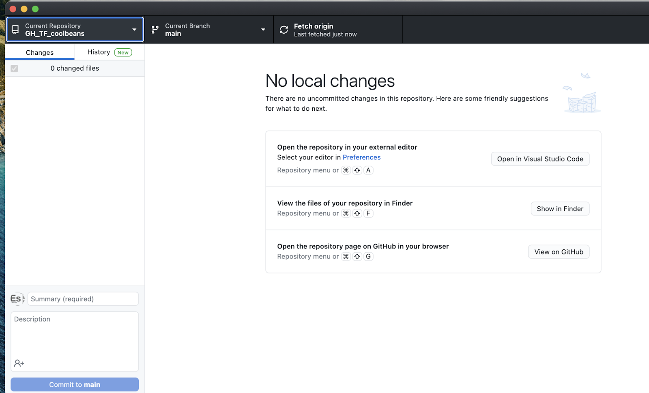Click Fetch origin button
This screenshot has height=393, width=649.
(338, 30)
